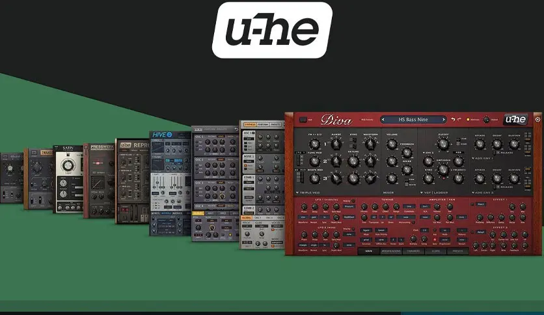Click the oscillator 1 Range knob
Viewport: 544px width, 315px height.
[336, 143]
